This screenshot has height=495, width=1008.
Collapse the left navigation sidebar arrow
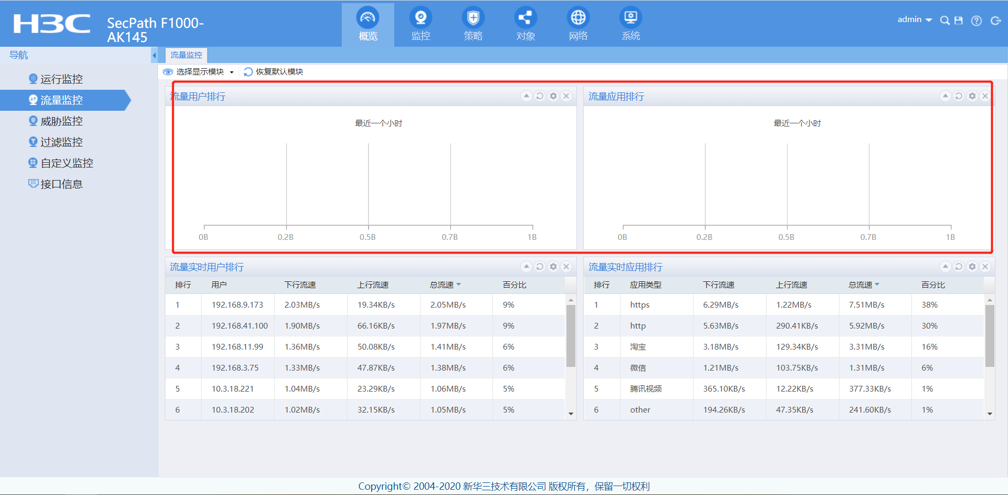154,55
